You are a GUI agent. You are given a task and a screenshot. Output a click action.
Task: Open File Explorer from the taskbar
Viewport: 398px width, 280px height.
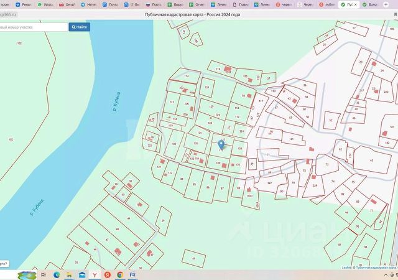pyautogui.click(x=70, y=274)
